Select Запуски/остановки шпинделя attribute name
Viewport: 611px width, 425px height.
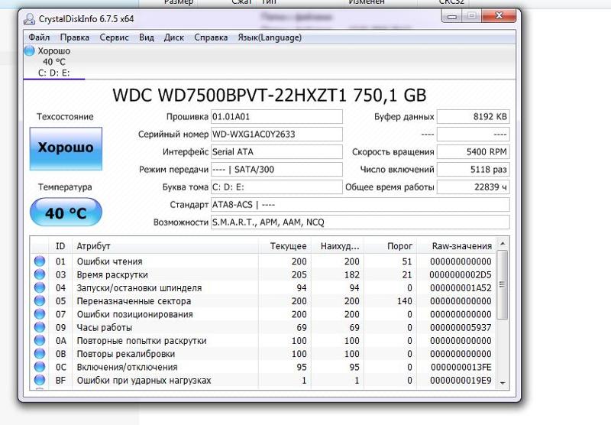click(x=139, y=287)
